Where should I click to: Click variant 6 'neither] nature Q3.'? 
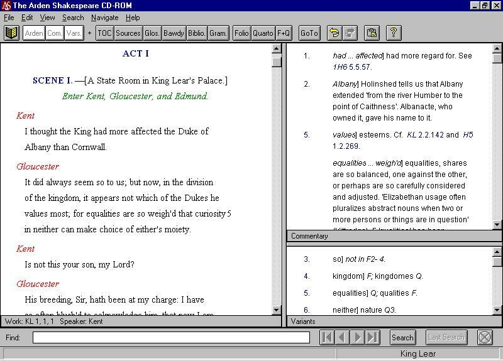tap(365, 310)
